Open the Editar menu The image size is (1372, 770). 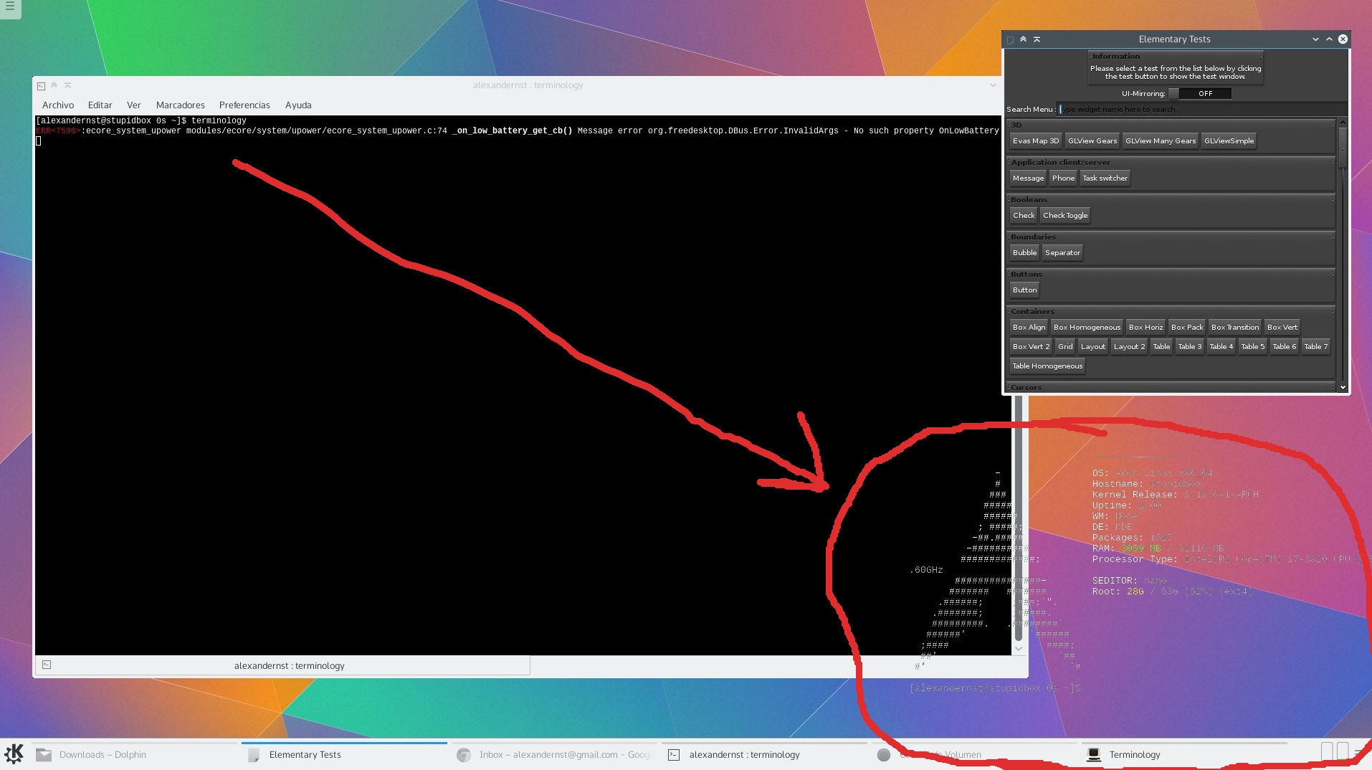coord(100,105)
